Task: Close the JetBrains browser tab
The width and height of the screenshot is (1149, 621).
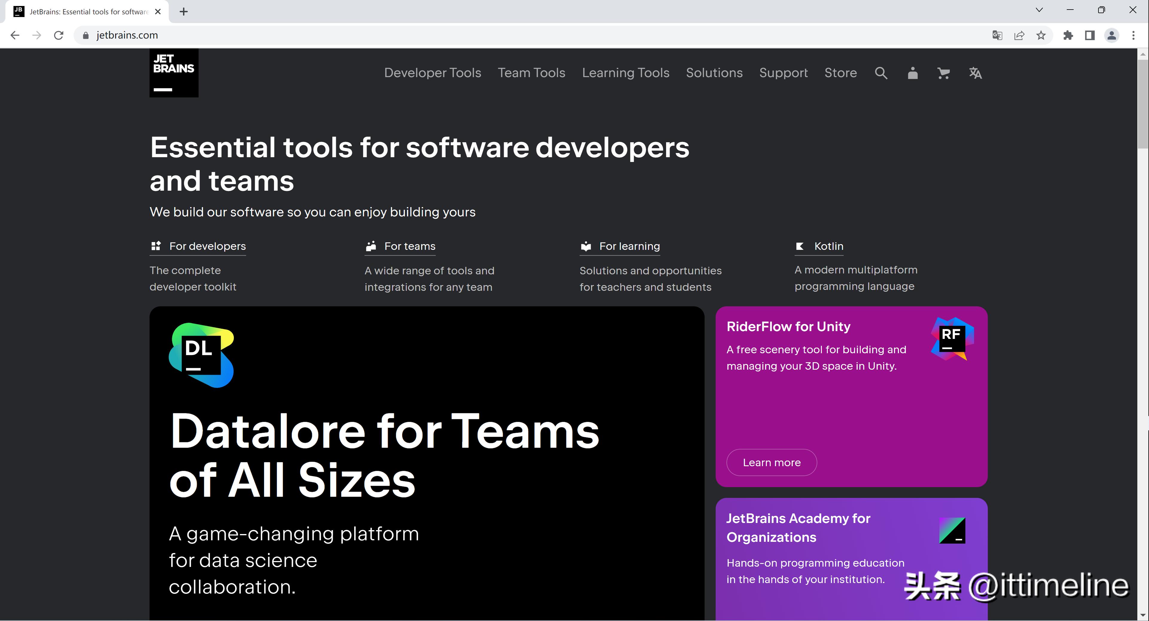Action: click(x=158, y=12)
